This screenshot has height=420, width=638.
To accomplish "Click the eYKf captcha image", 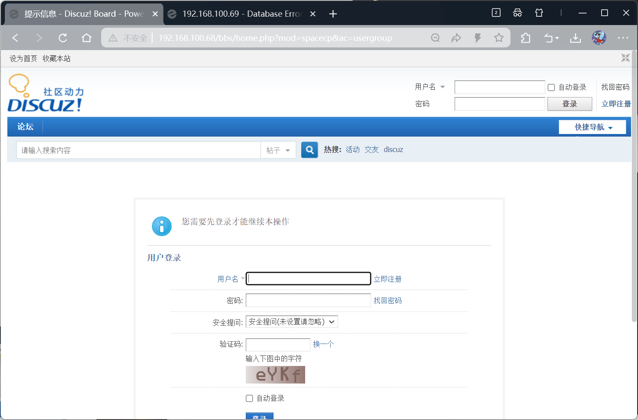I will tap(275, 375).
